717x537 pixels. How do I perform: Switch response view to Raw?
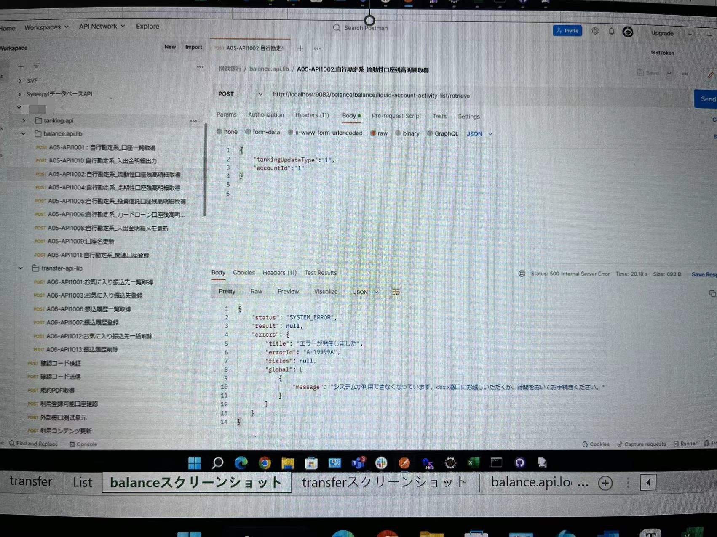click(256, 291)
